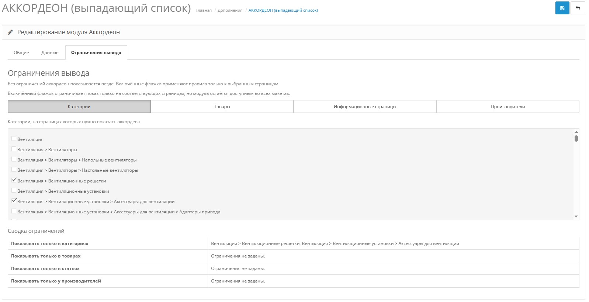Click scroll down arrow in category list
The width and height of the screenshot is (589, 302).
576,217
